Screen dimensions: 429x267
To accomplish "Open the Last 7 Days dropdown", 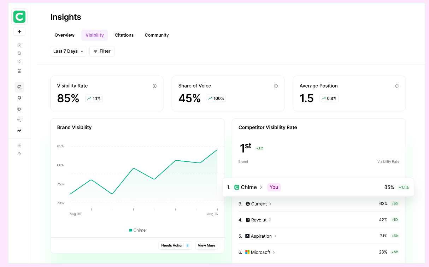I will (68, 51).
